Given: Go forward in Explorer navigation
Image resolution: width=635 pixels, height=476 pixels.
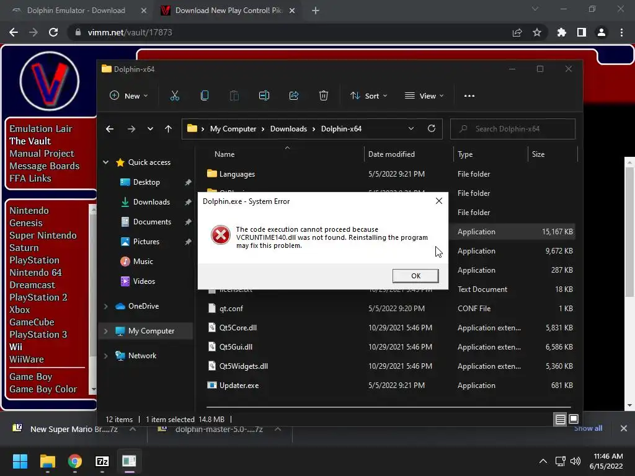Looking at the screenshot, I should [x=131, y=129].
